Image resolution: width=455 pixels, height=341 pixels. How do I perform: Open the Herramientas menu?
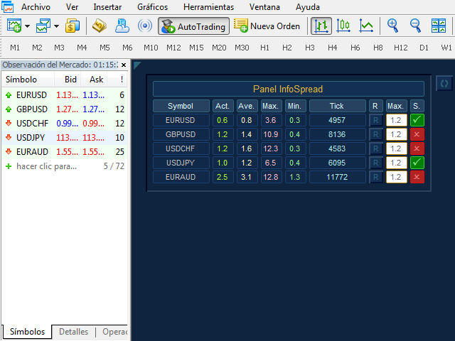(208, 6)
